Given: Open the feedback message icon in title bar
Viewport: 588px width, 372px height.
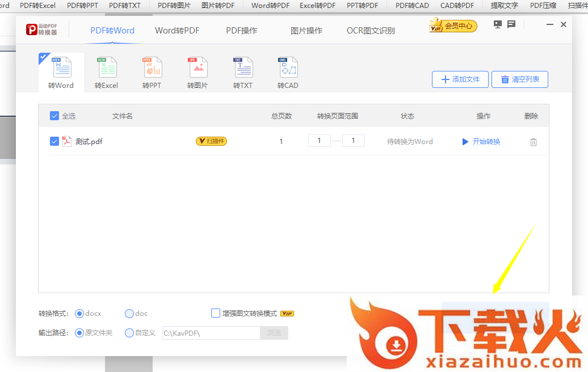Looking at the screenshot, I should pos(511,24).
